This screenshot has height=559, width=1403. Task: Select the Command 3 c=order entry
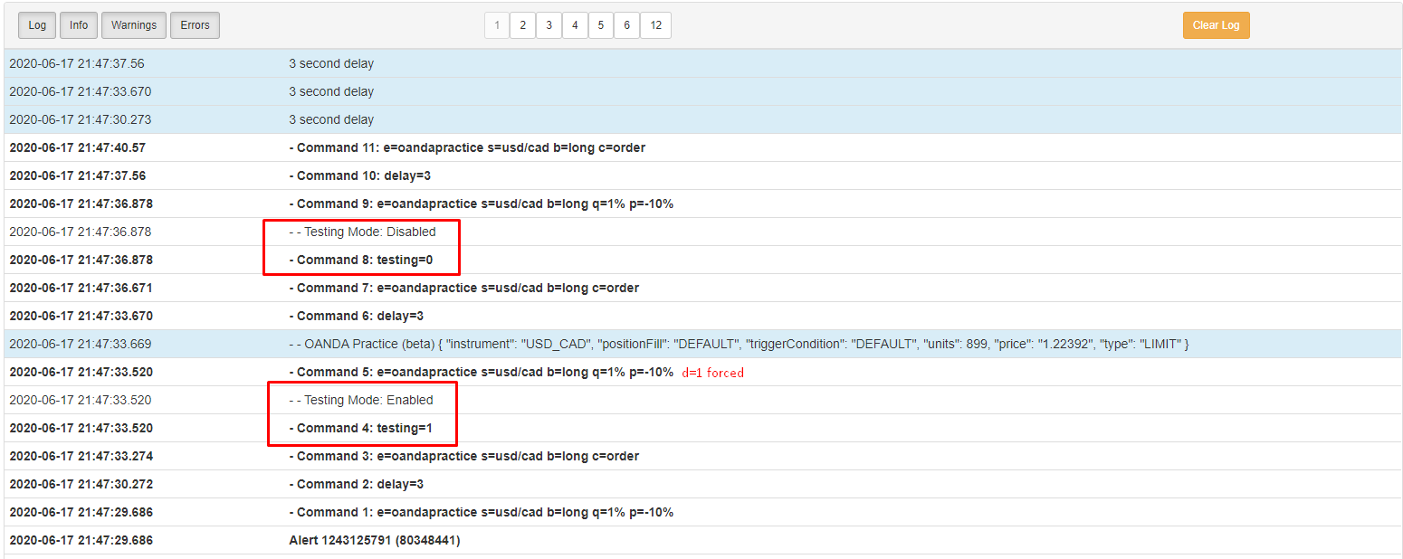point(463,456)
